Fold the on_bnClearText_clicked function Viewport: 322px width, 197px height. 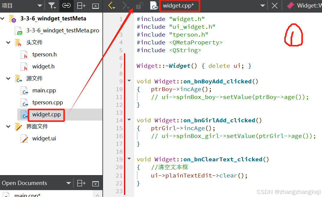coord(129,159)
